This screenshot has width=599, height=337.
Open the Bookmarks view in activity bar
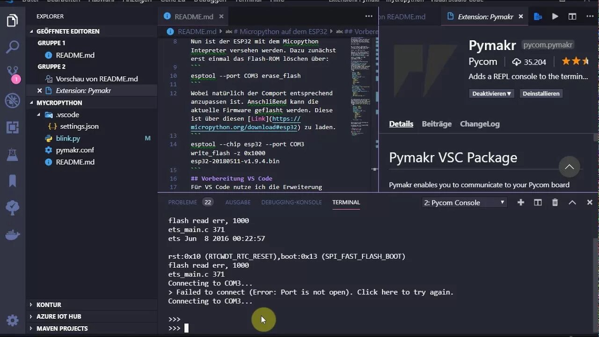(x=13, y=181)
